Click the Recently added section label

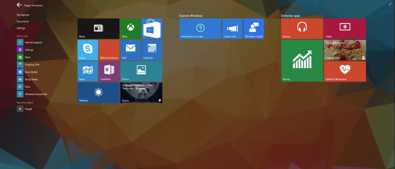pyautogui.click(x=25, y=103)
